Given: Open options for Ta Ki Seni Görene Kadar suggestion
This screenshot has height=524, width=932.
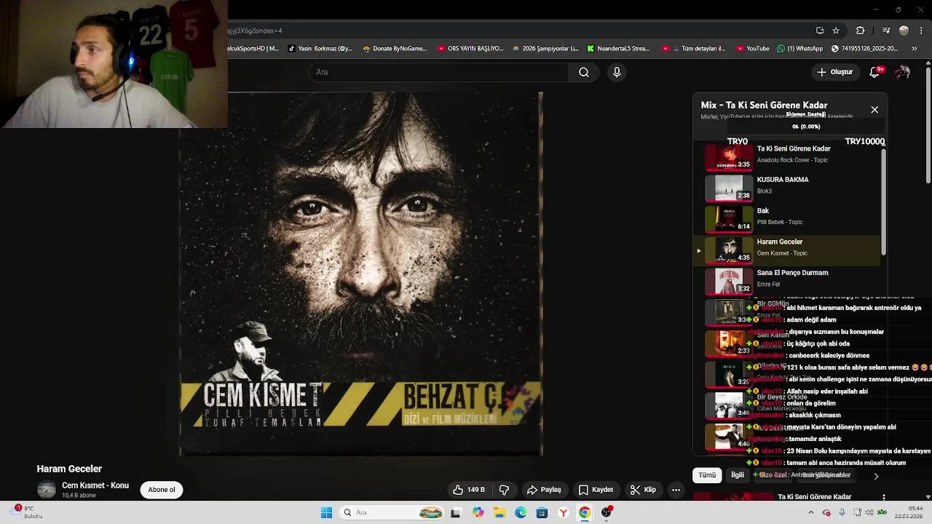Looking at the screenshot, I should [884, 498].
